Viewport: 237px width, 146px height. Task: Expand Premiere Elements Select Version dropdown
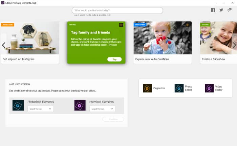102,109
